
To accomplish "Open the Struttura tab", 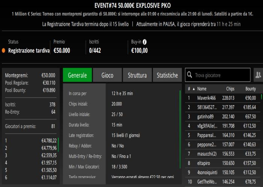I will 137,75.
